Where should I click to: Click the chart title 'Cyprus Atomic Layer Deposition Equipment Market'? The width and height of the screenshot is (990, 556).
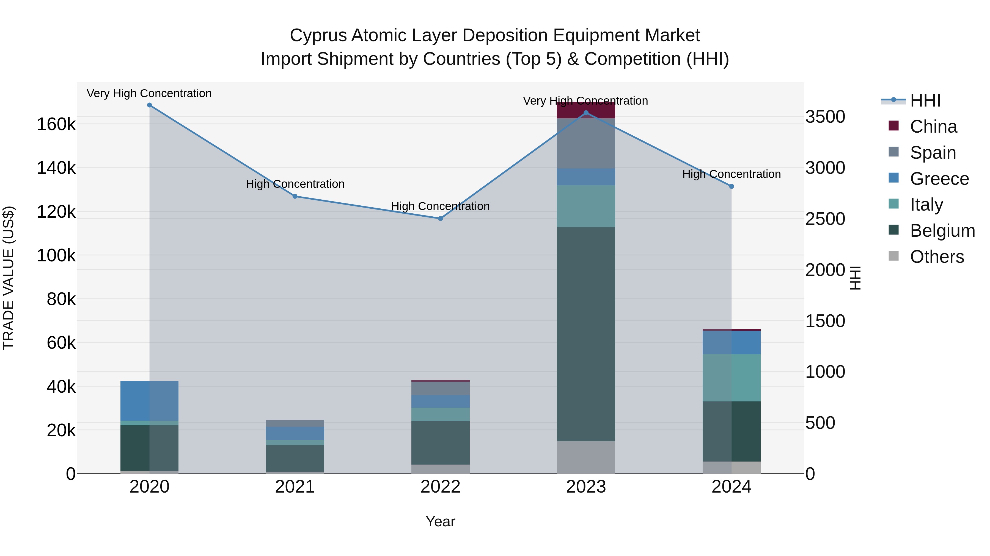495,35
